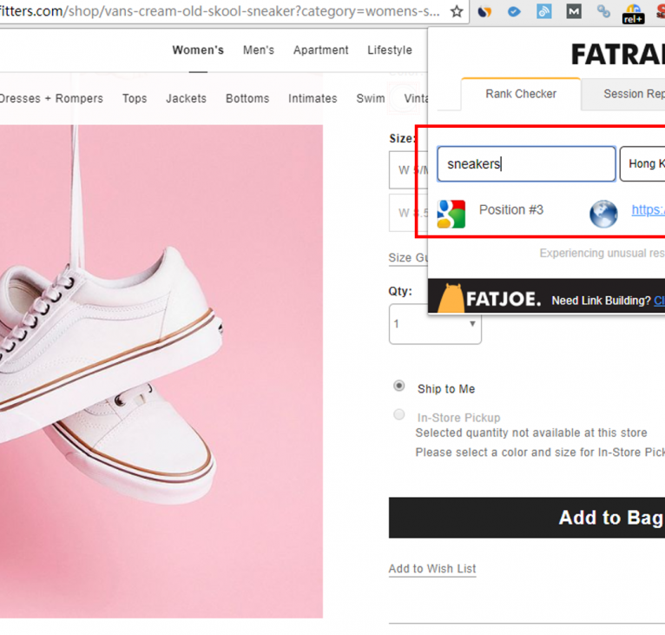
Task: Click the bookmark star icon in address bar
Action: pyautogui.click(x=457, y=12)
